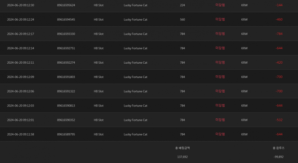This screenshot has width=298, height=163.
Task: Click -700 in the 09:12:09 row
Action: pyautogui.click(x=279, y=77)
